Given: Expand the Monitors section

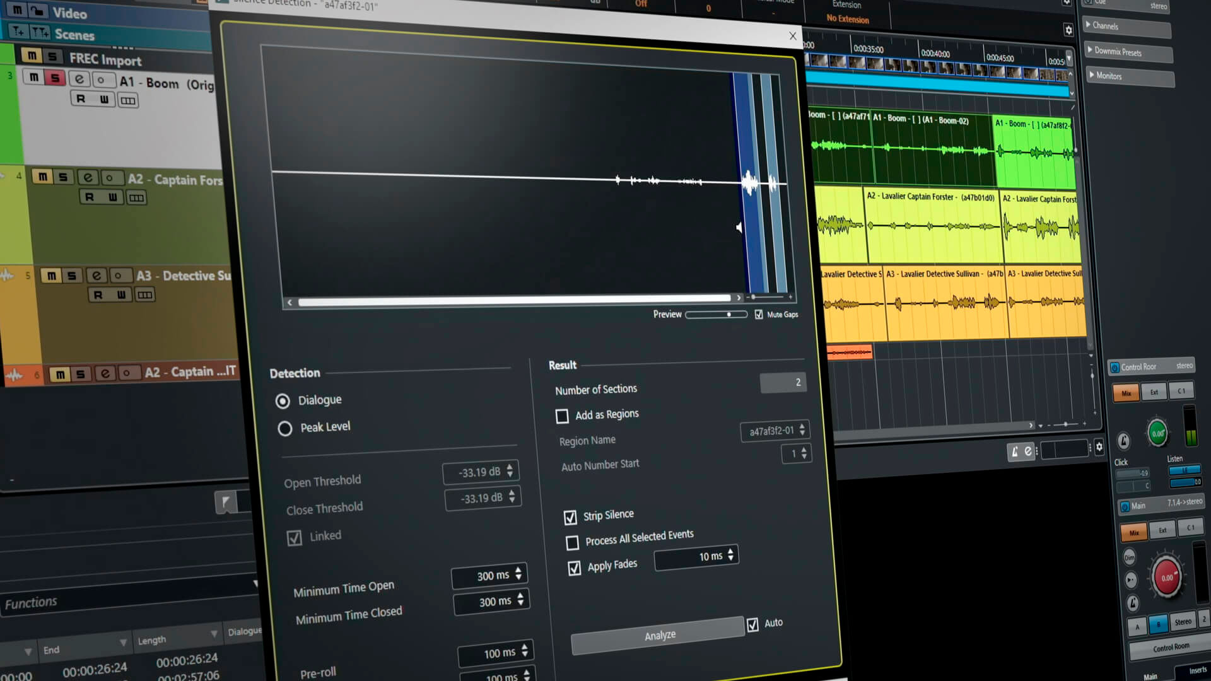Looking at the screenshot, I should tap(1108, 76).
